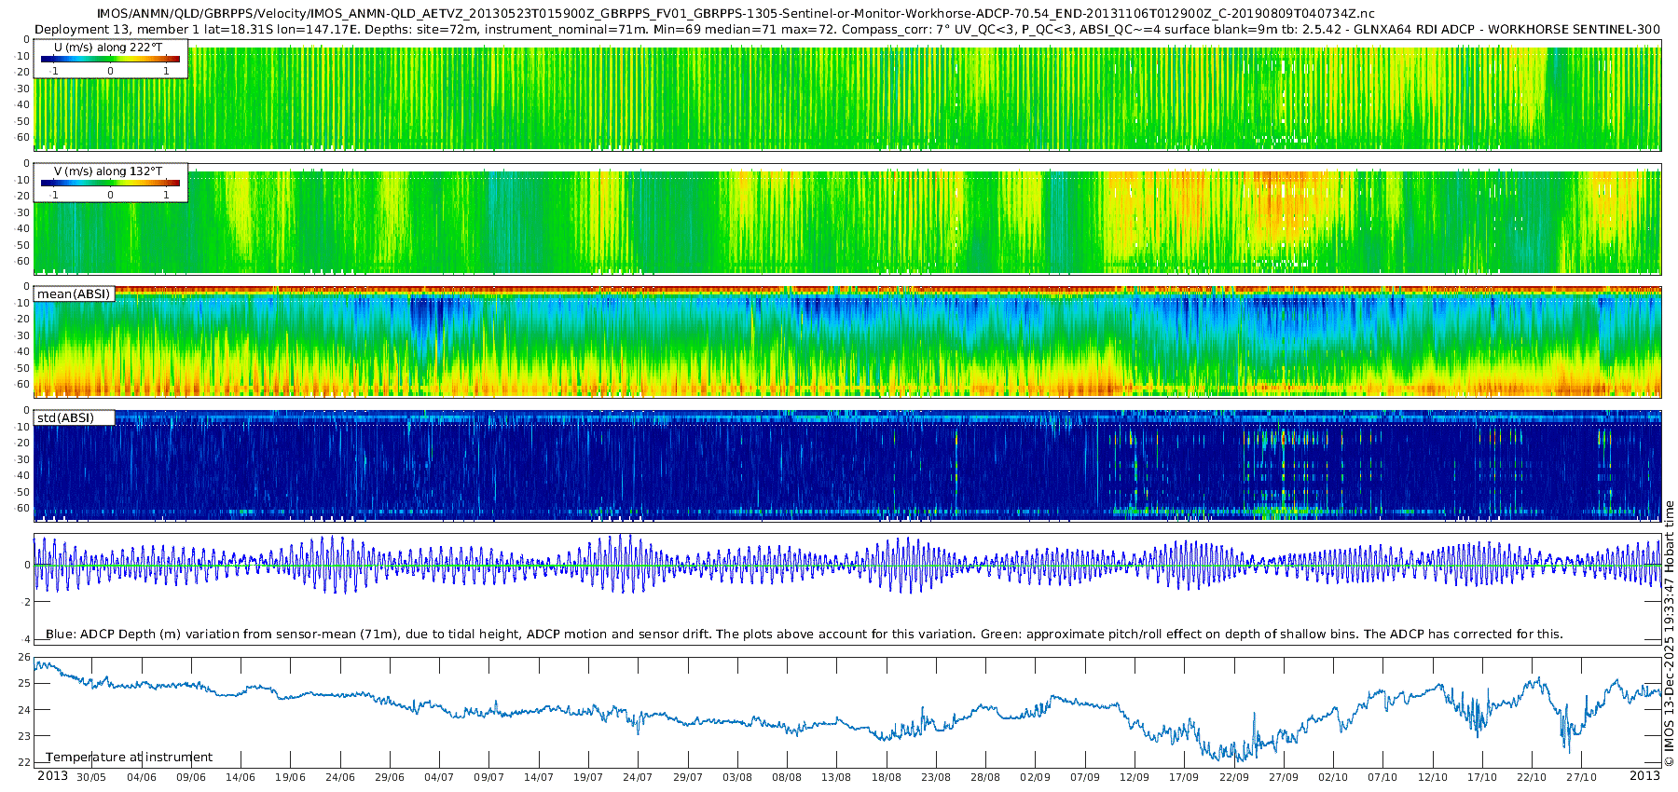Click the 24/07 date tick
This screenshot has height=792, width=1678.
click(x=638, y=777)
